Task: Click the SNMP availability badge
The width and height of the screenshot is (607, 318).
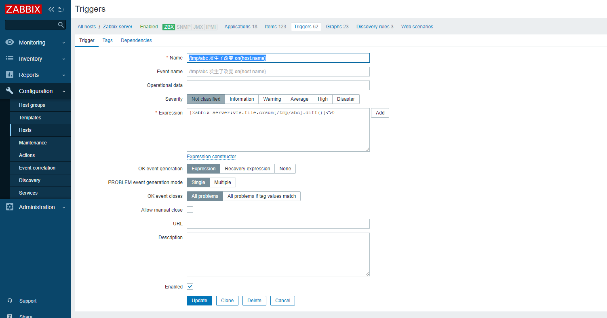Action: [183, 27]
